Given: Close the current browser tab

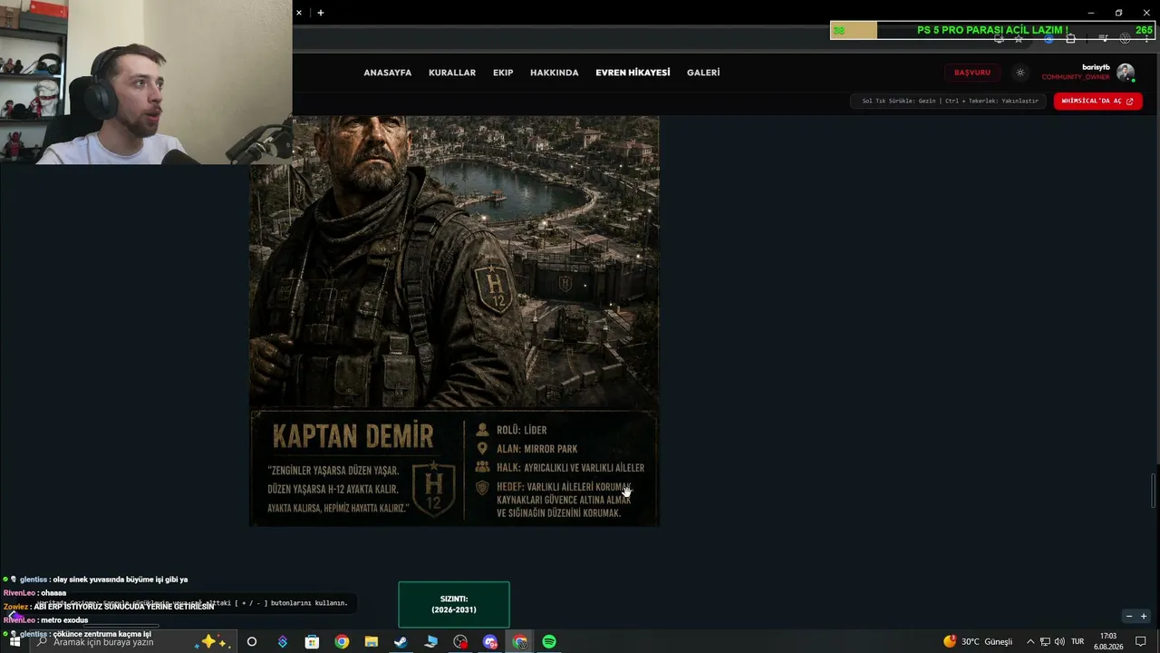Looking at the screenshot, I should [x=298, y=13].
